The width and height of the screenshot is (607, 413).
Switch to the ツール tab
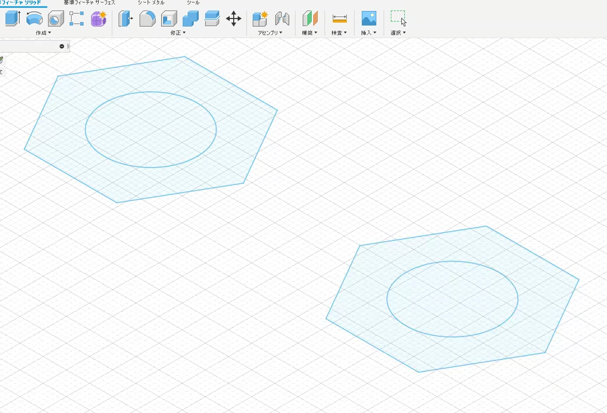click(x=193, y=3)
